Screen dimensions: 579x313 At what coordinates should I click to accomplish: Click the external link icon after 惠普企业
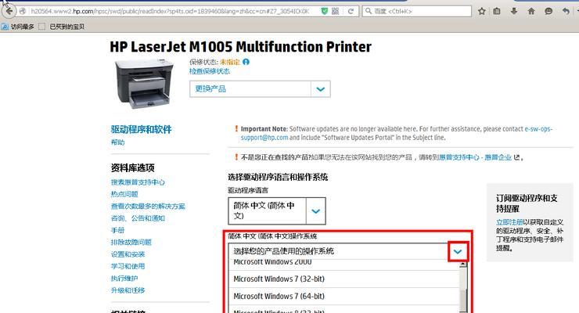coord(516,157)
